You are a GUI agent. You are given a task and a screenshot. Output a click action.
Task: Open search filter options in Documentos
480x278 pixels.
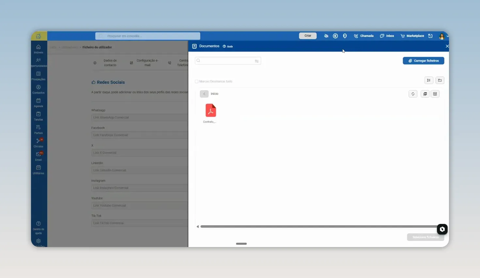pyautogui.click(x=257, y=61)
